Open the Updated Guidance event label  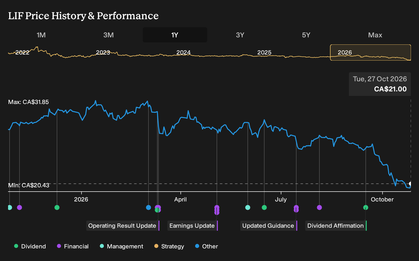pyautogui.click(x=269, y=226)
